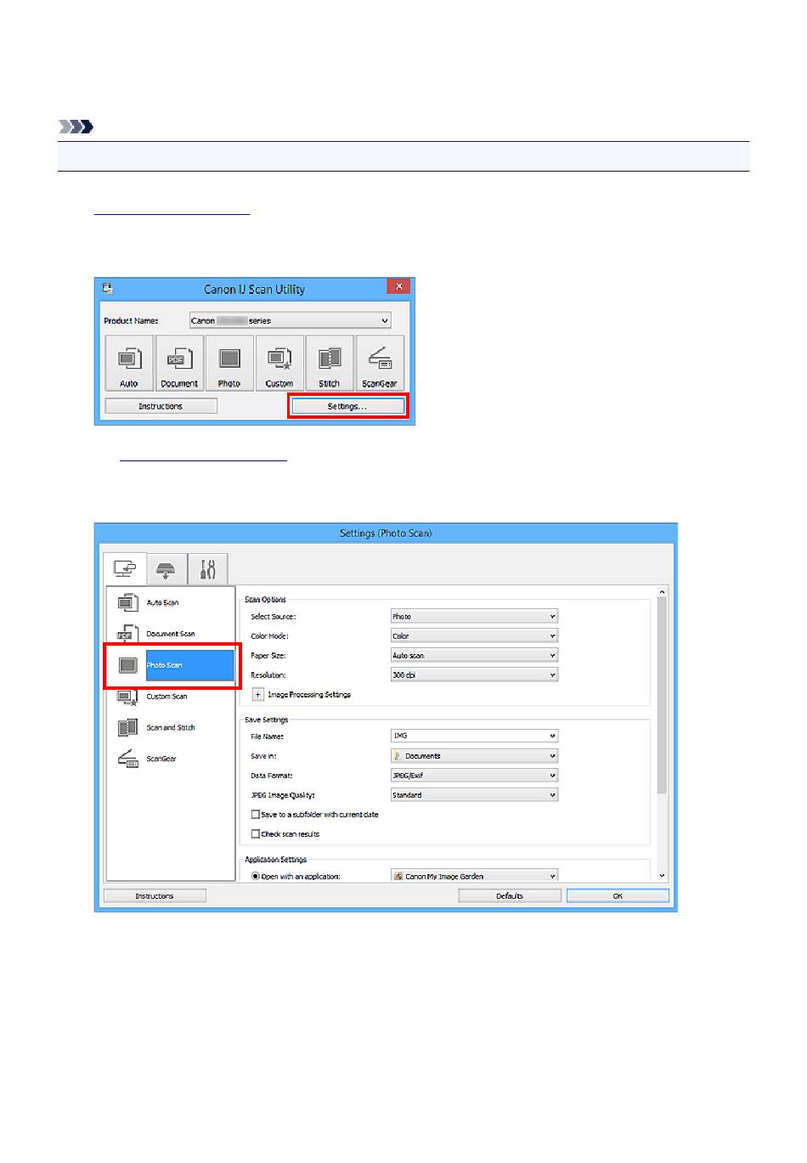Enable Save to a subfolder with current date
The image size is (807, 1163).
coord(256,815)
